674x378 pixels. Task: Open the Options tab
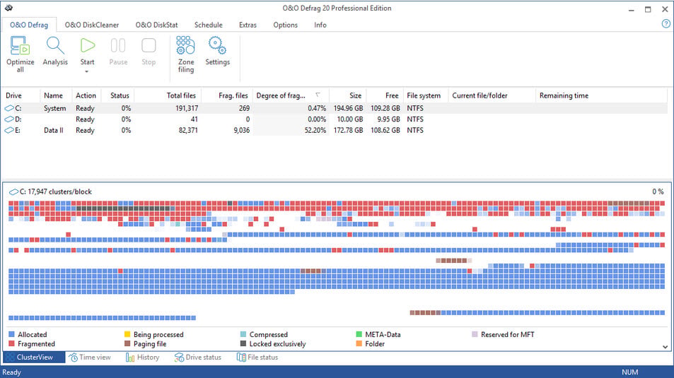point(285,25)
